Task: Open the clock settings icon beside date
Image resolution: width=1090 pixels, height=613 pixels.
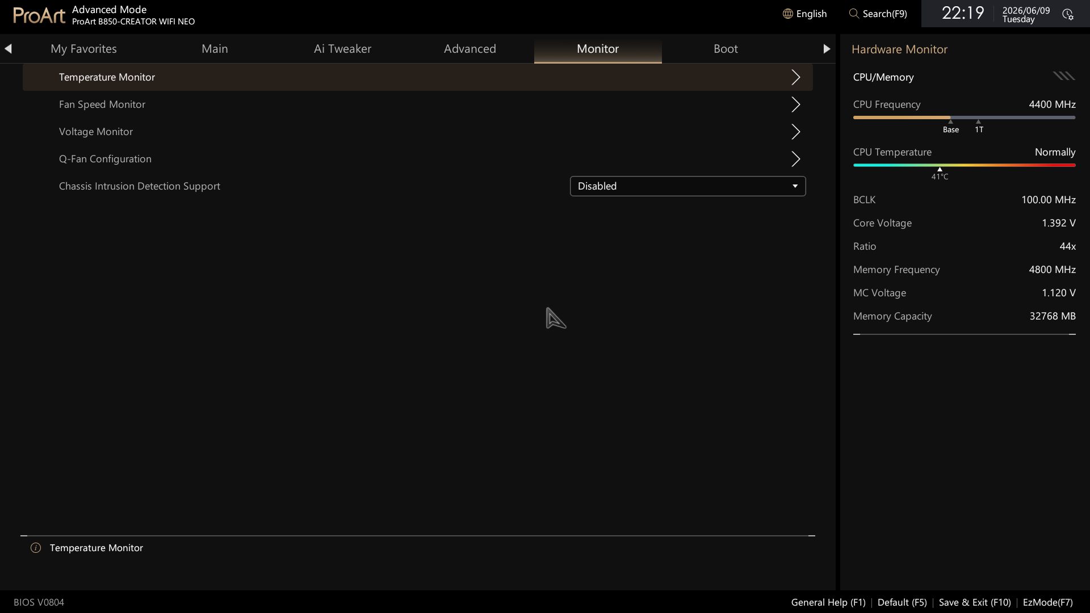Action: point(1068,14)
